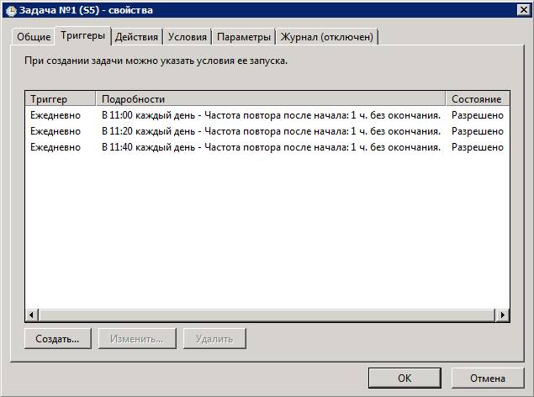Image resolution: width=534 pixels, height=397 pixels.
Task: Click the Состояние column header
Action: coord(477,99)
